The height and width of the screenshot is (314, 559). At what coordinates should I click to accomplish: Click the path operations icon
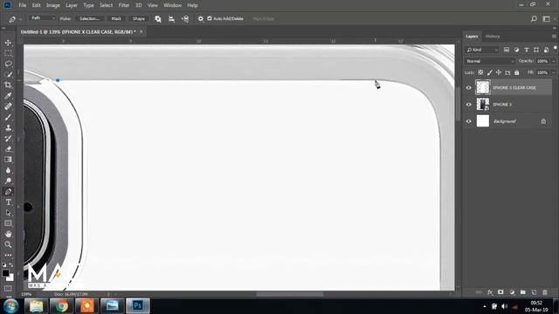[x=158, y=19]
